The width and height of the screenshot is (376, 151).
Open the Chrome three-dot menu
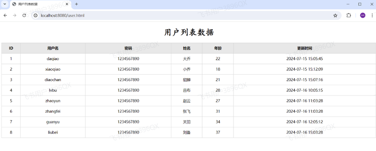coord(372,16)
